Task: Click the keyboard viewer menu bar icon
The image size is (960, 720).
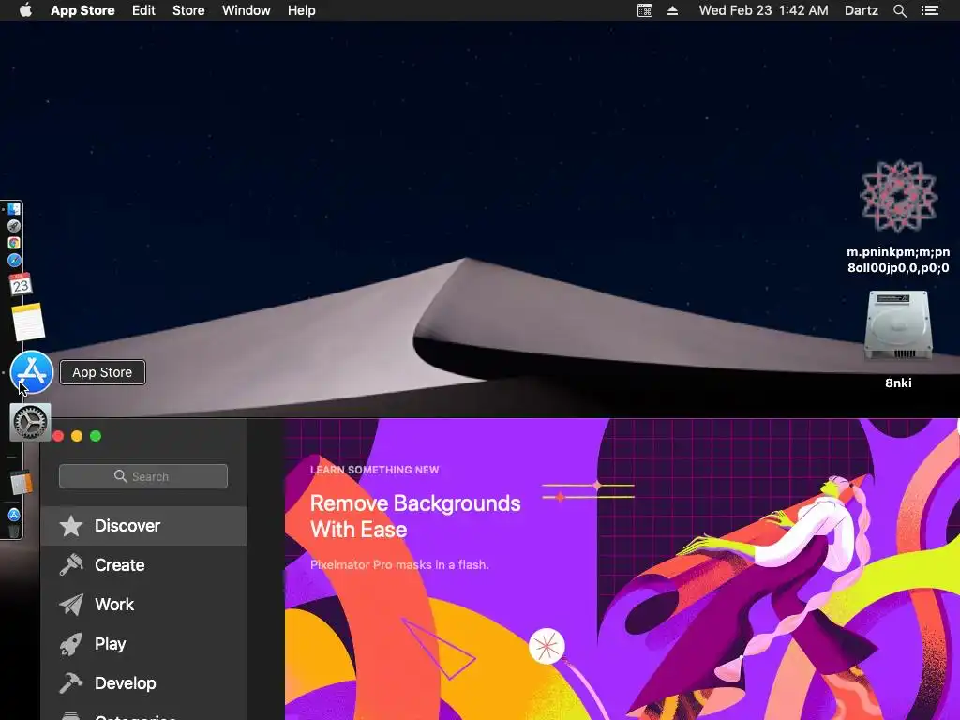Action: pos(645,10)
